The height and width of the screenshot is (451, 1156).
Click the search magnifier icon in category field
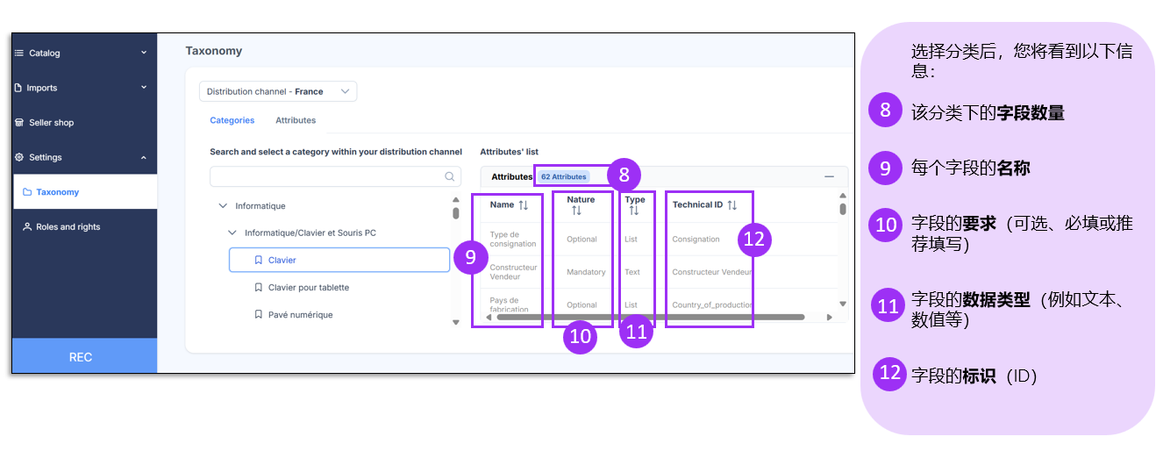[x=451, y=177]
